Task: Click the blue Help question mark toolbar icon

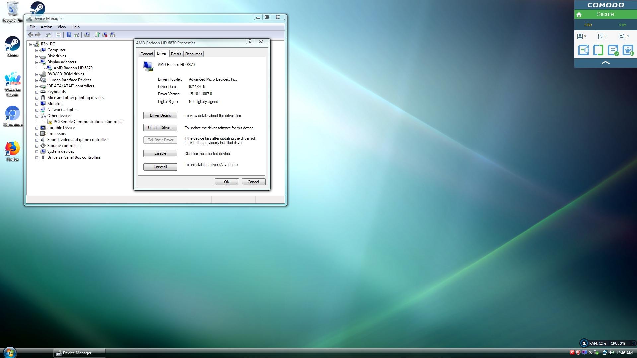Action: pos(69,35)
